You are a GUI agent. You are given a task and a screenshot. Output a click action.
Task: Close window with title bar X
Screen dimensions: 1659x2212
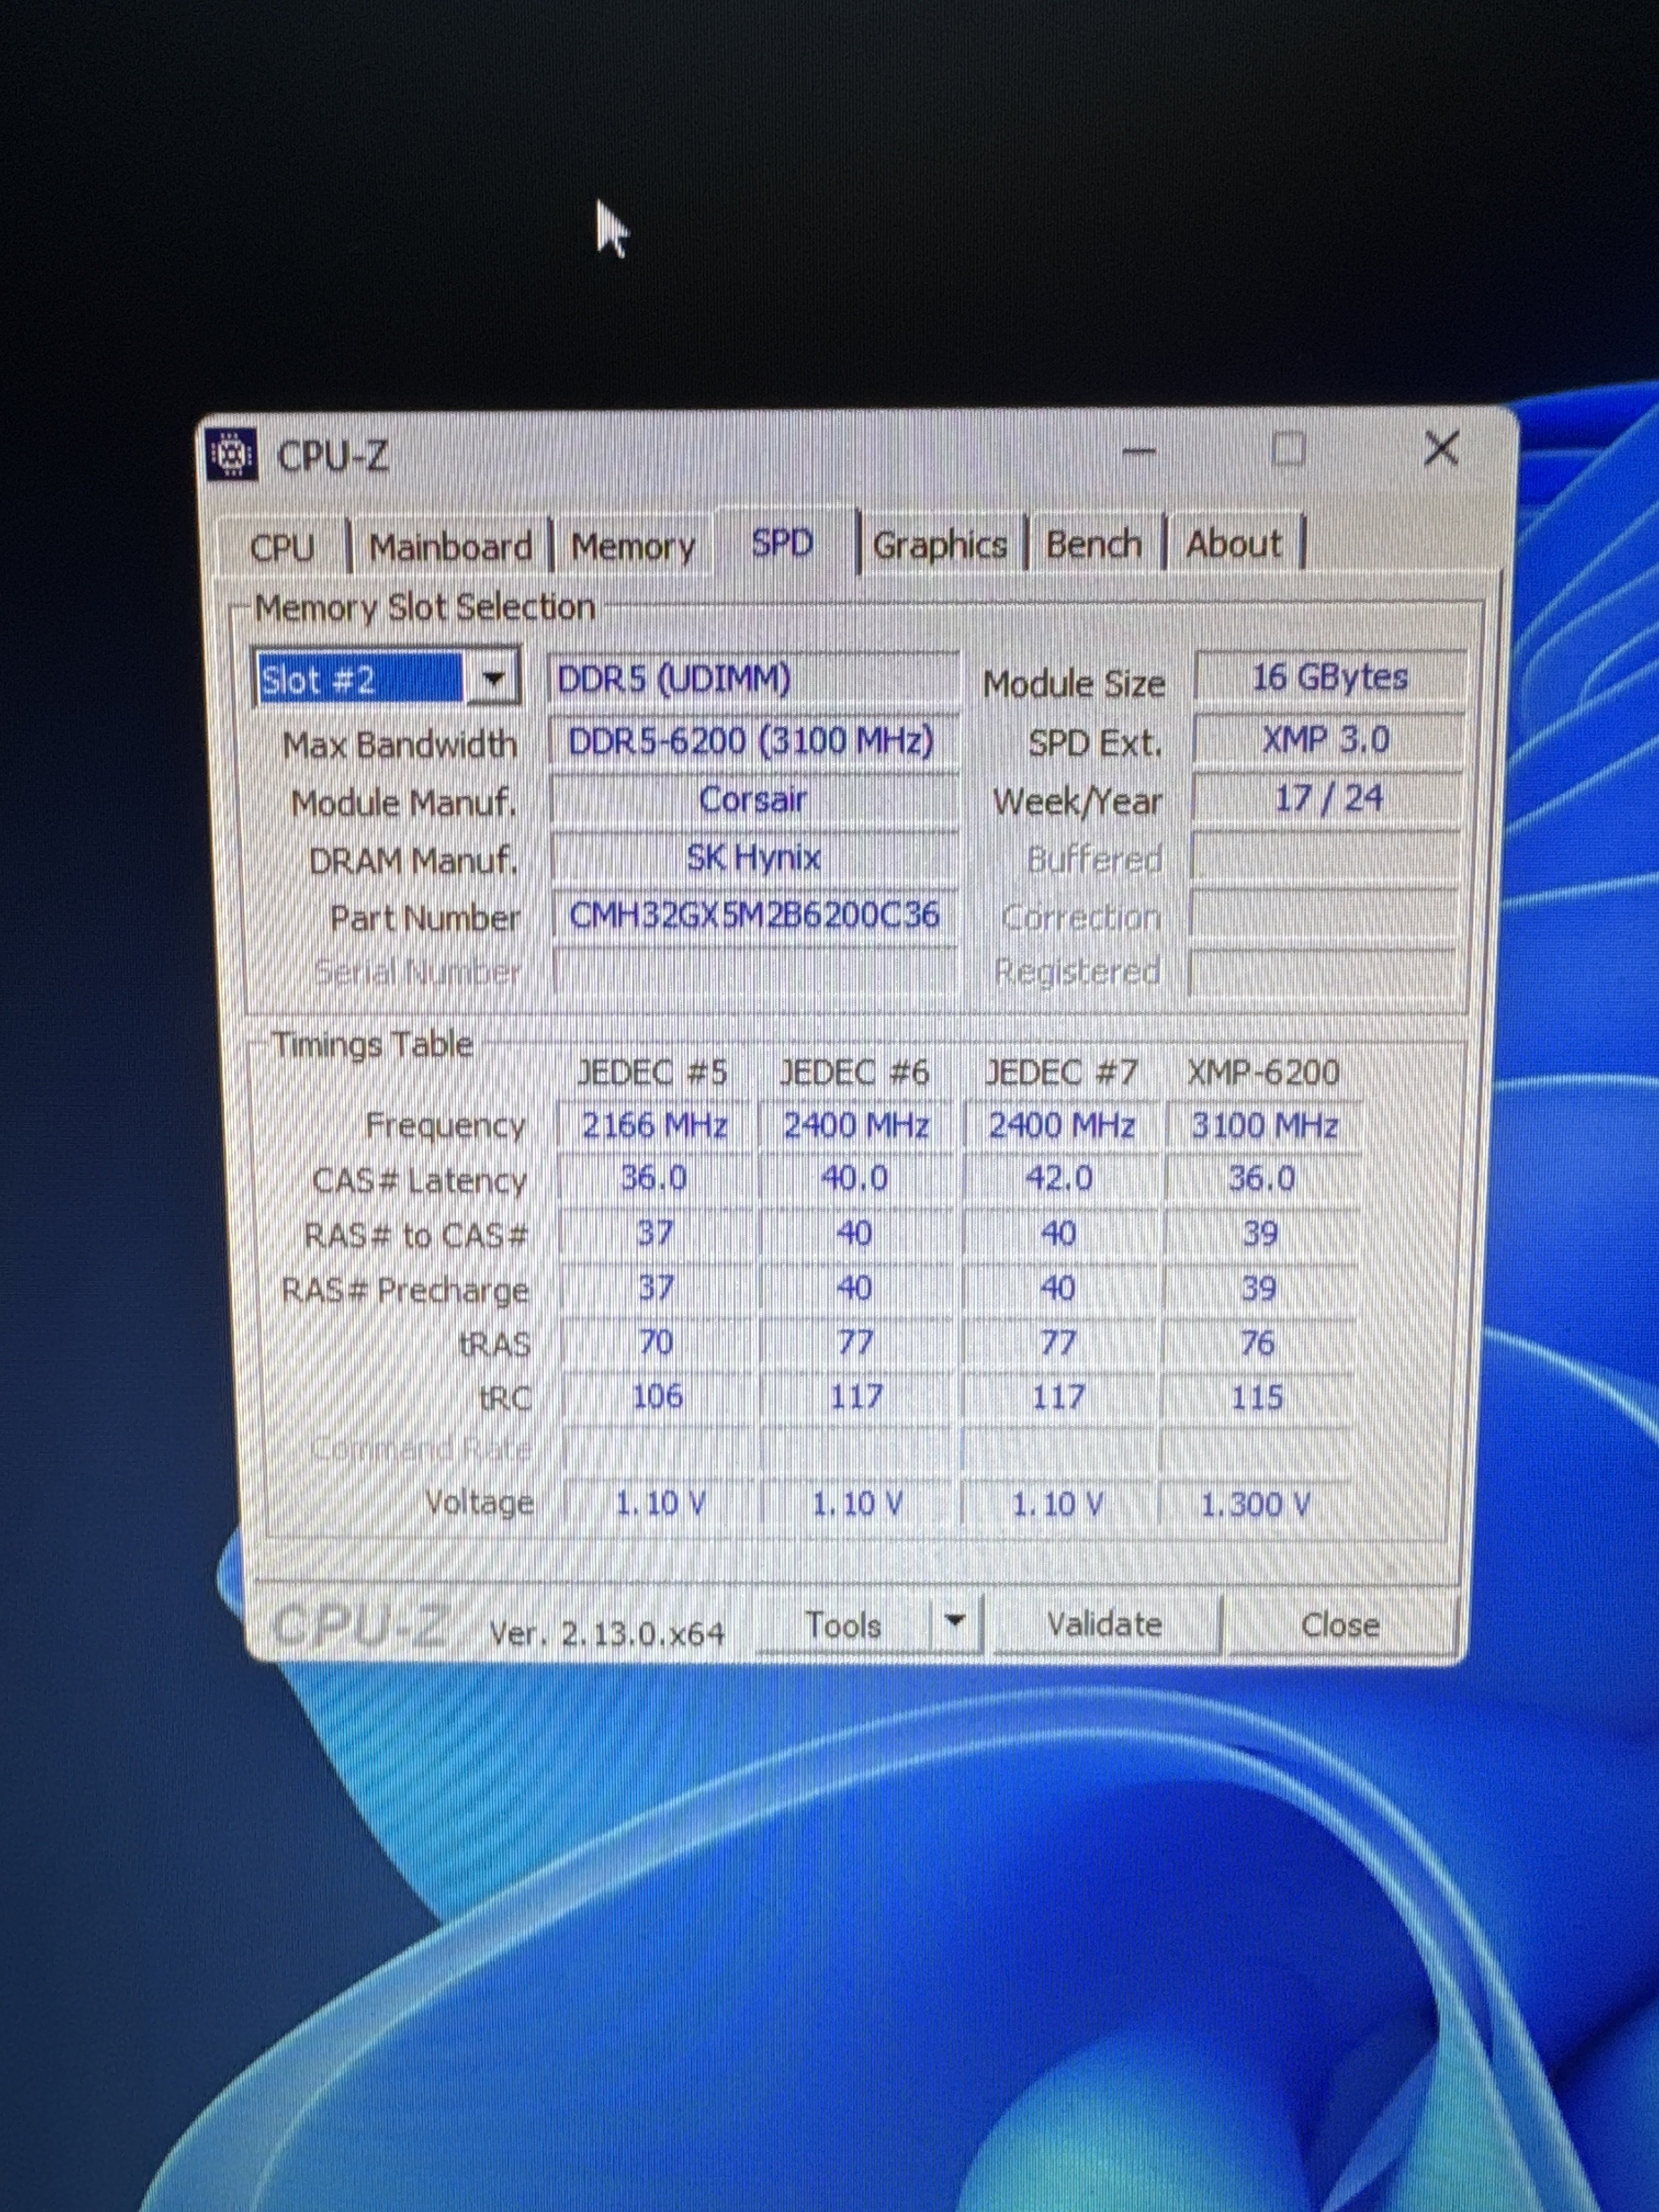click(x=1440, y=448)
